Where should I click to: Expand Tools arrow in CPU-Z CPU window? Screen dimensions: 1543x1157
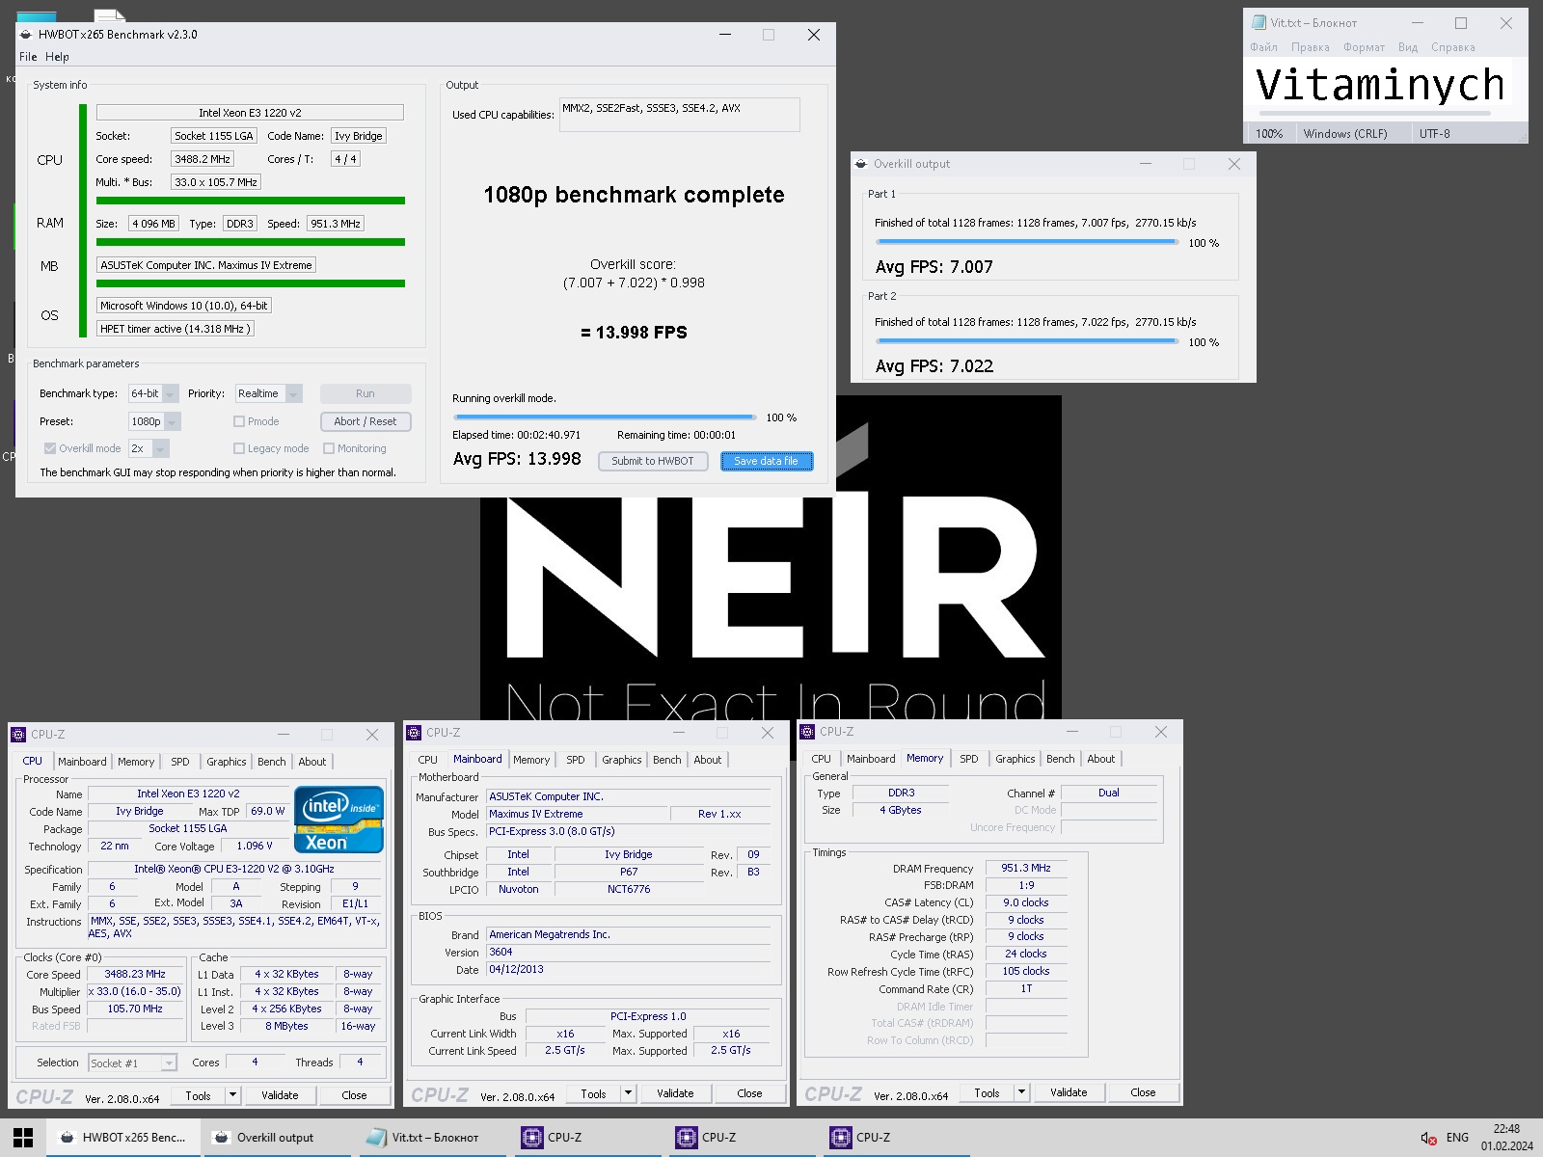(x=232, y=1095)
